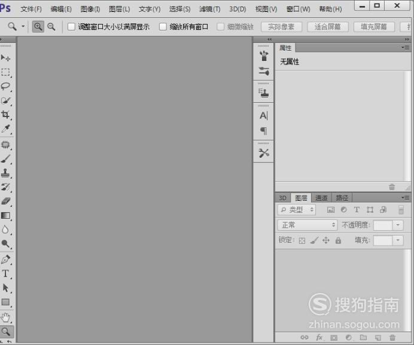Viewport: 414px width, 345px height.
Task: Select the Quick Selection tool
Action: (5, 100)
